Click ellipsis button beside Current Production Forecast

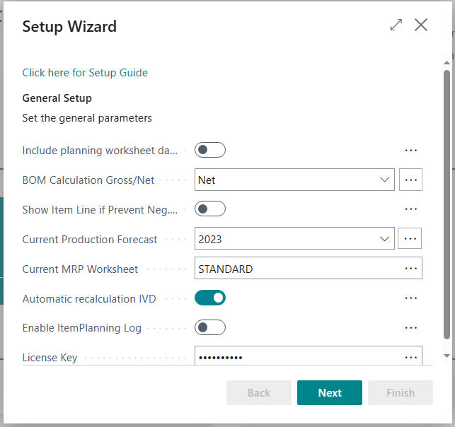pos(410,239)
